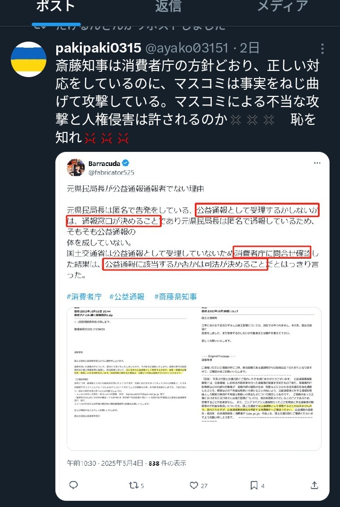Follow the #消費者庁 hashtag
The width and height of the screenshot is (340, 507).
(84, 297)
